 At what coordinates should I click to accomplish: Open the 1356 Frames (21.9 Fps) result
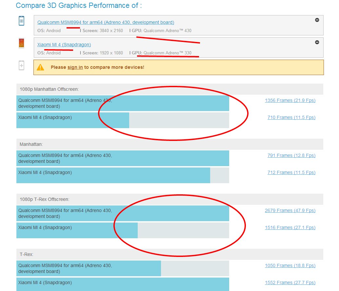290,100
